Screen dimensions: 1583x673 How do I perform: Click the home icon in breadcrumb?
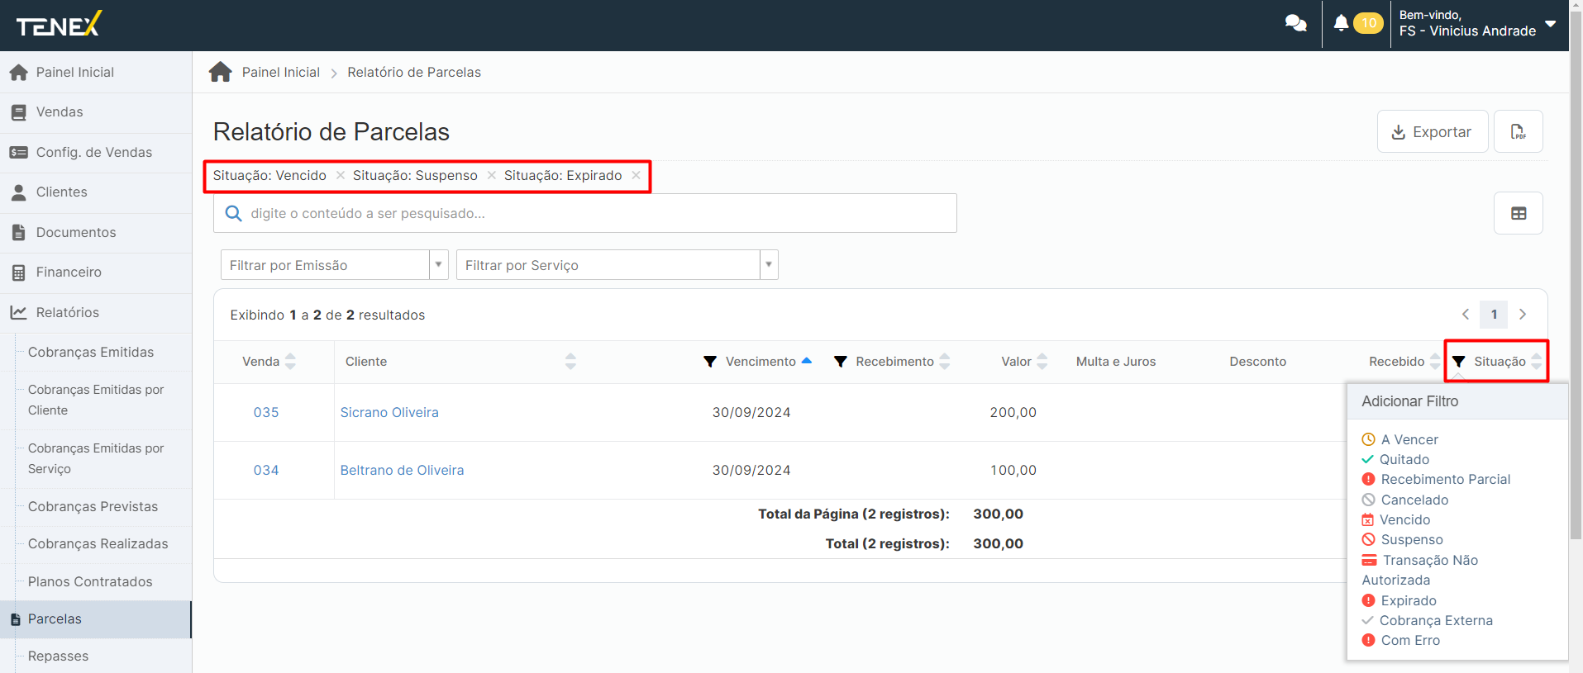pyautogui.click(x=221, y=72)
